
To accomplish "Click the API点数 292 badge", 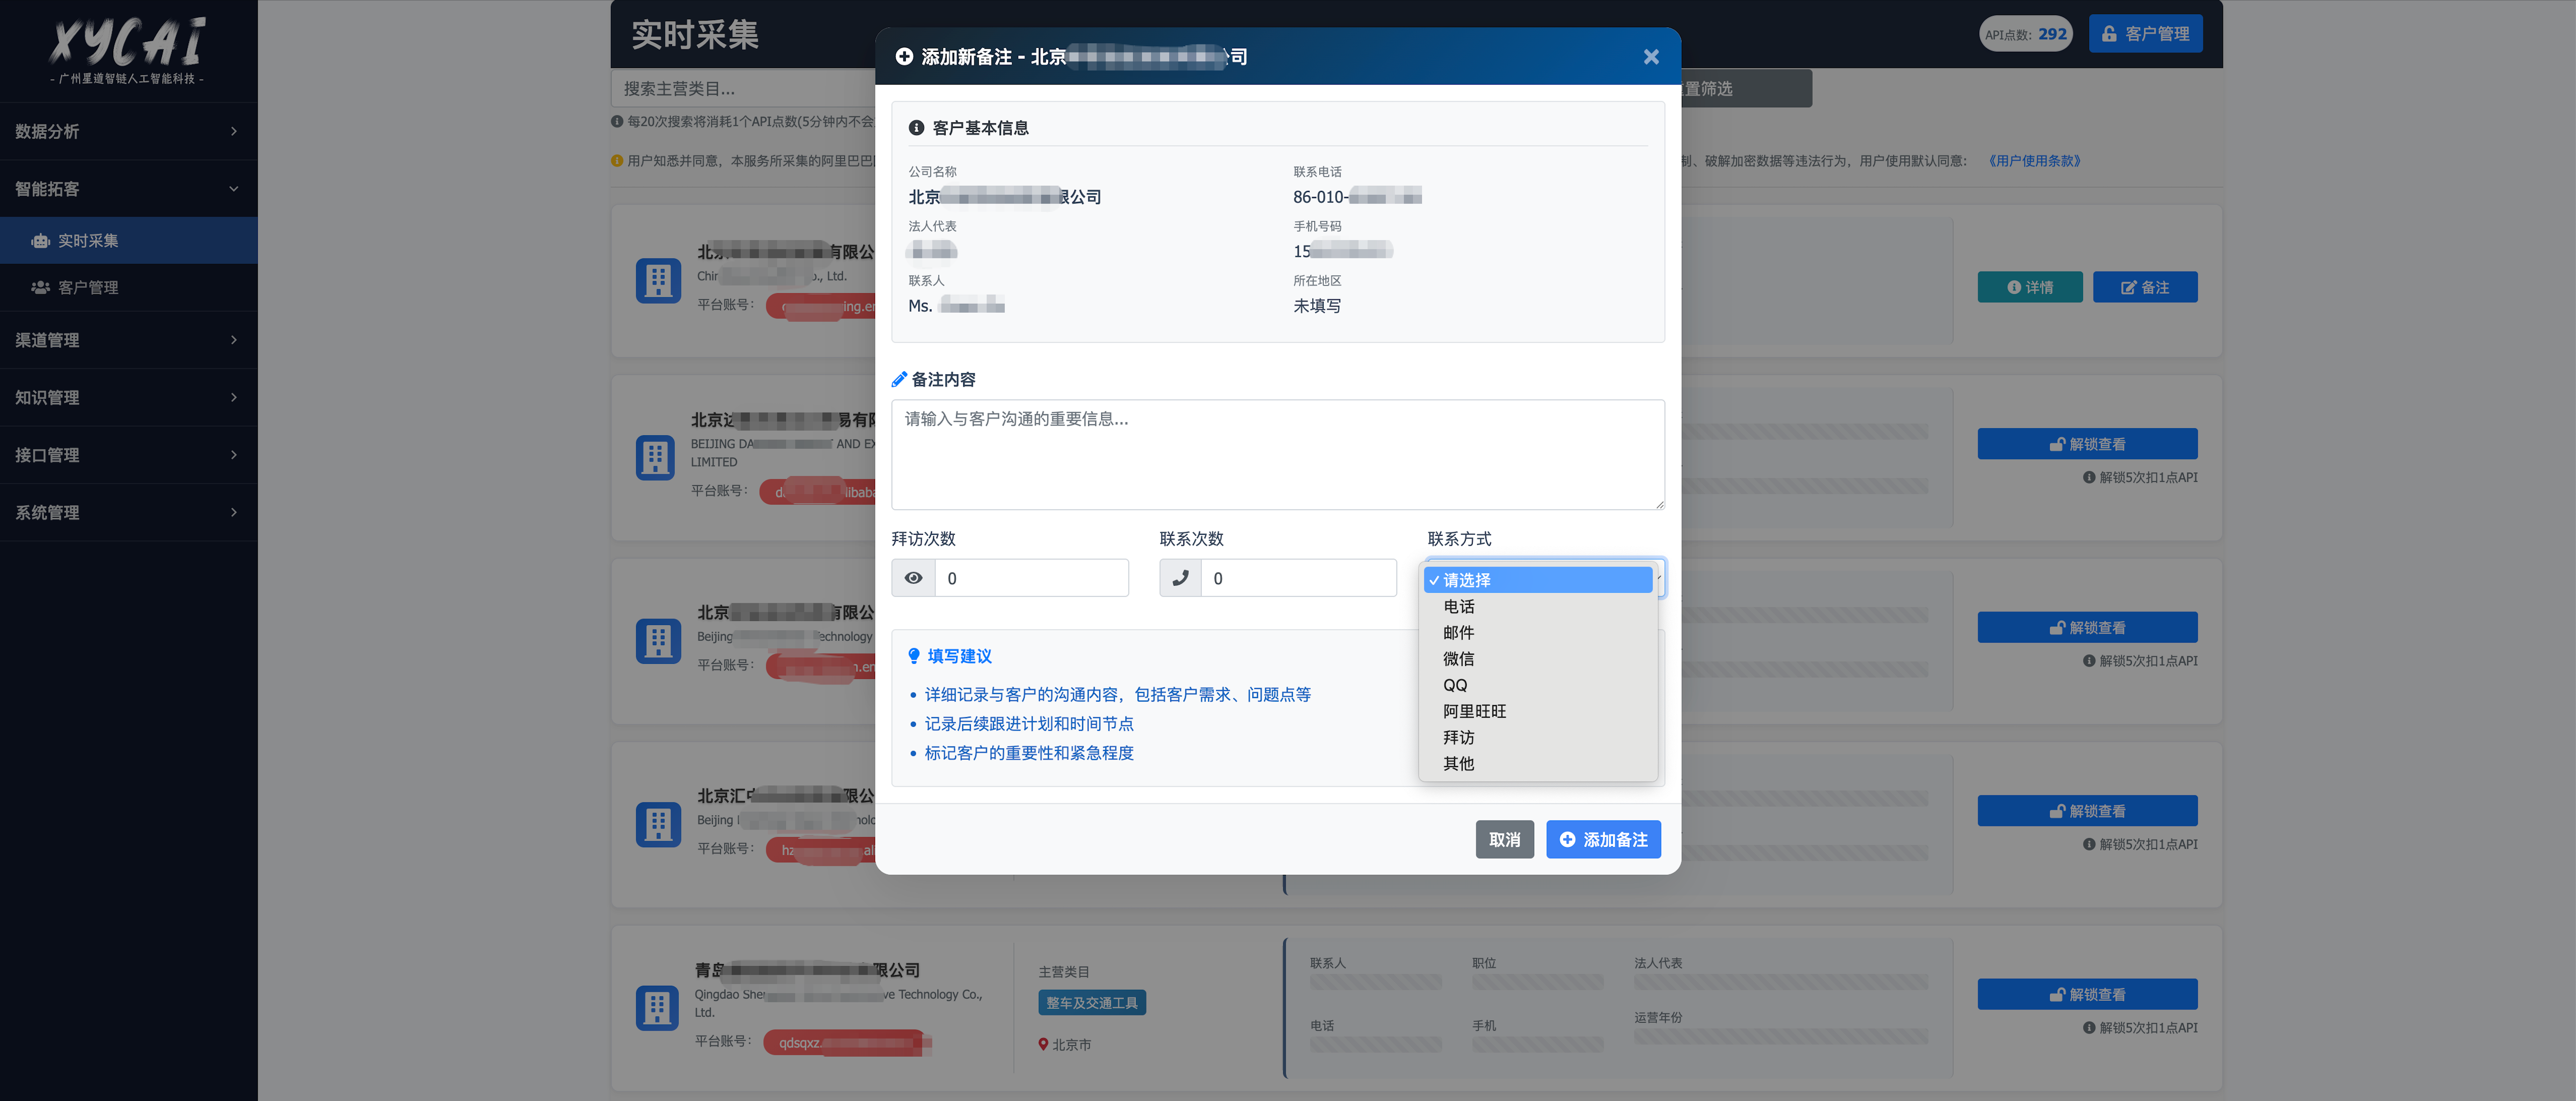I will (2025, 34).
